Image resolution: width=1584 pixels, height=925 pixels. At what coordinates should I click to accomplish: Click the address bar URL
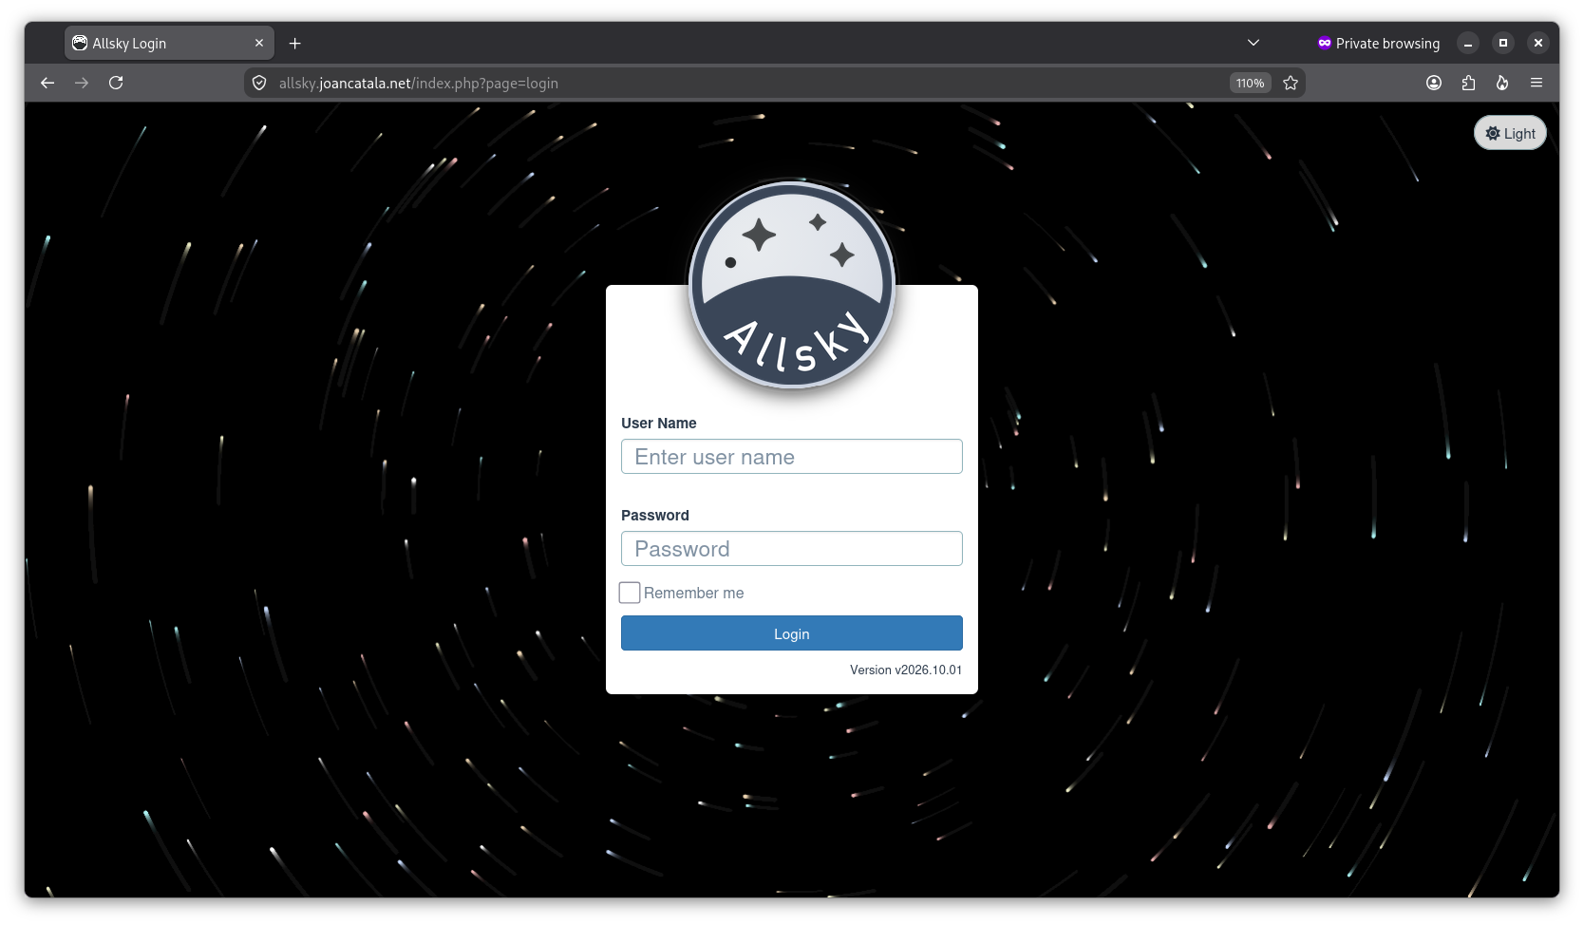click(x=419, y=83)
